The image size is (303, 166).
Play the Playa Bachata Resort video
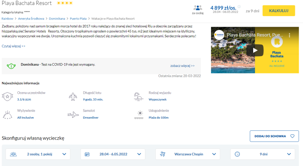[x=255, y=50]
